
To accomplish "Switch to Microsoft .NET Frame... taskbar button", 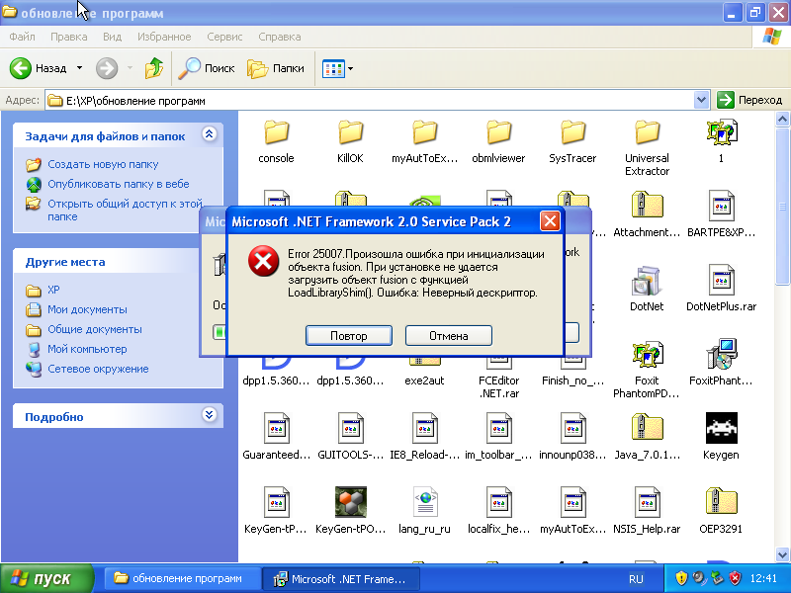I will [x=341, y=578].
